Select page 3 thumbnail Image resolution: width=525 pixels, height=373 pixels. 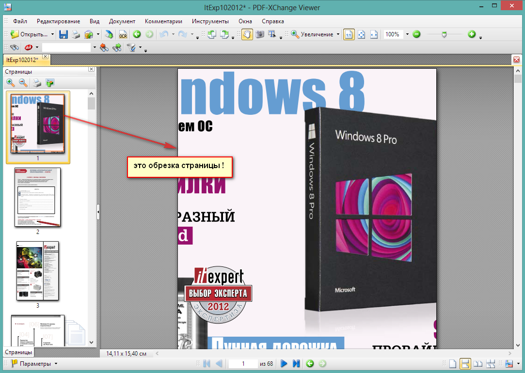pos(38,271)
